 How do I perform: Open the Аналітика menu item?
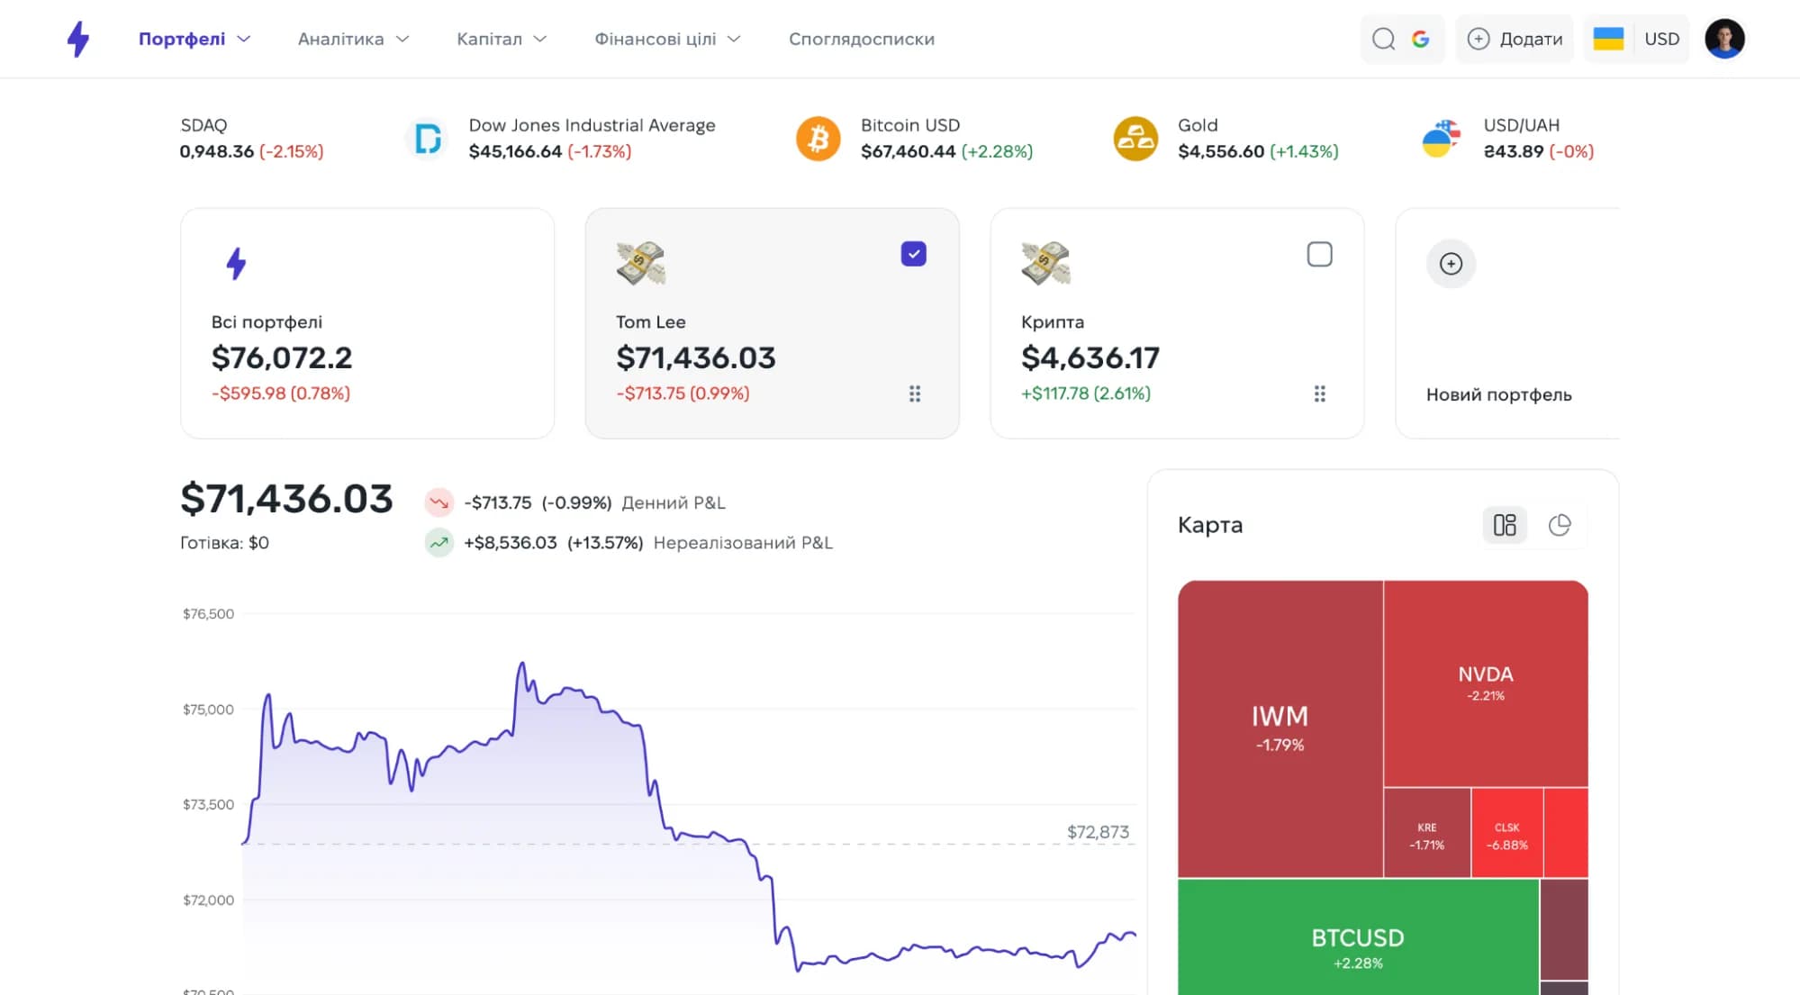pyautogui.click(x=340, y=39)
